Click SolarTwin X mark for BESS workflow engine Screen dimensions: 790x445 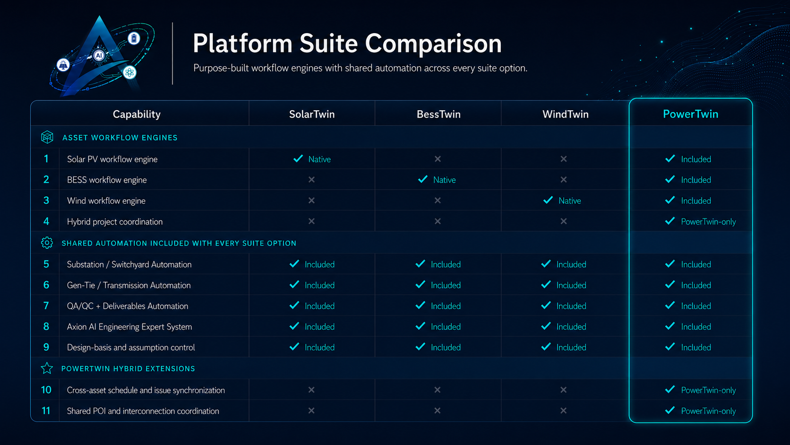(311, 180)
